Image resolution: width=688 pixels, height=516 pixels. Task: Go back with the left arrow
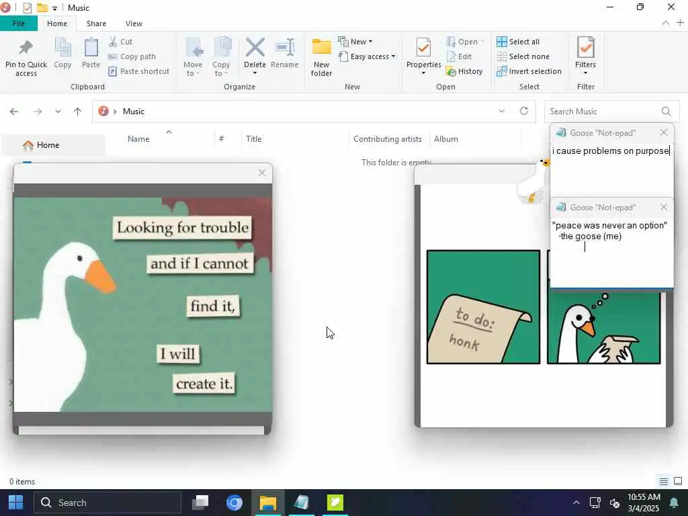14,112
